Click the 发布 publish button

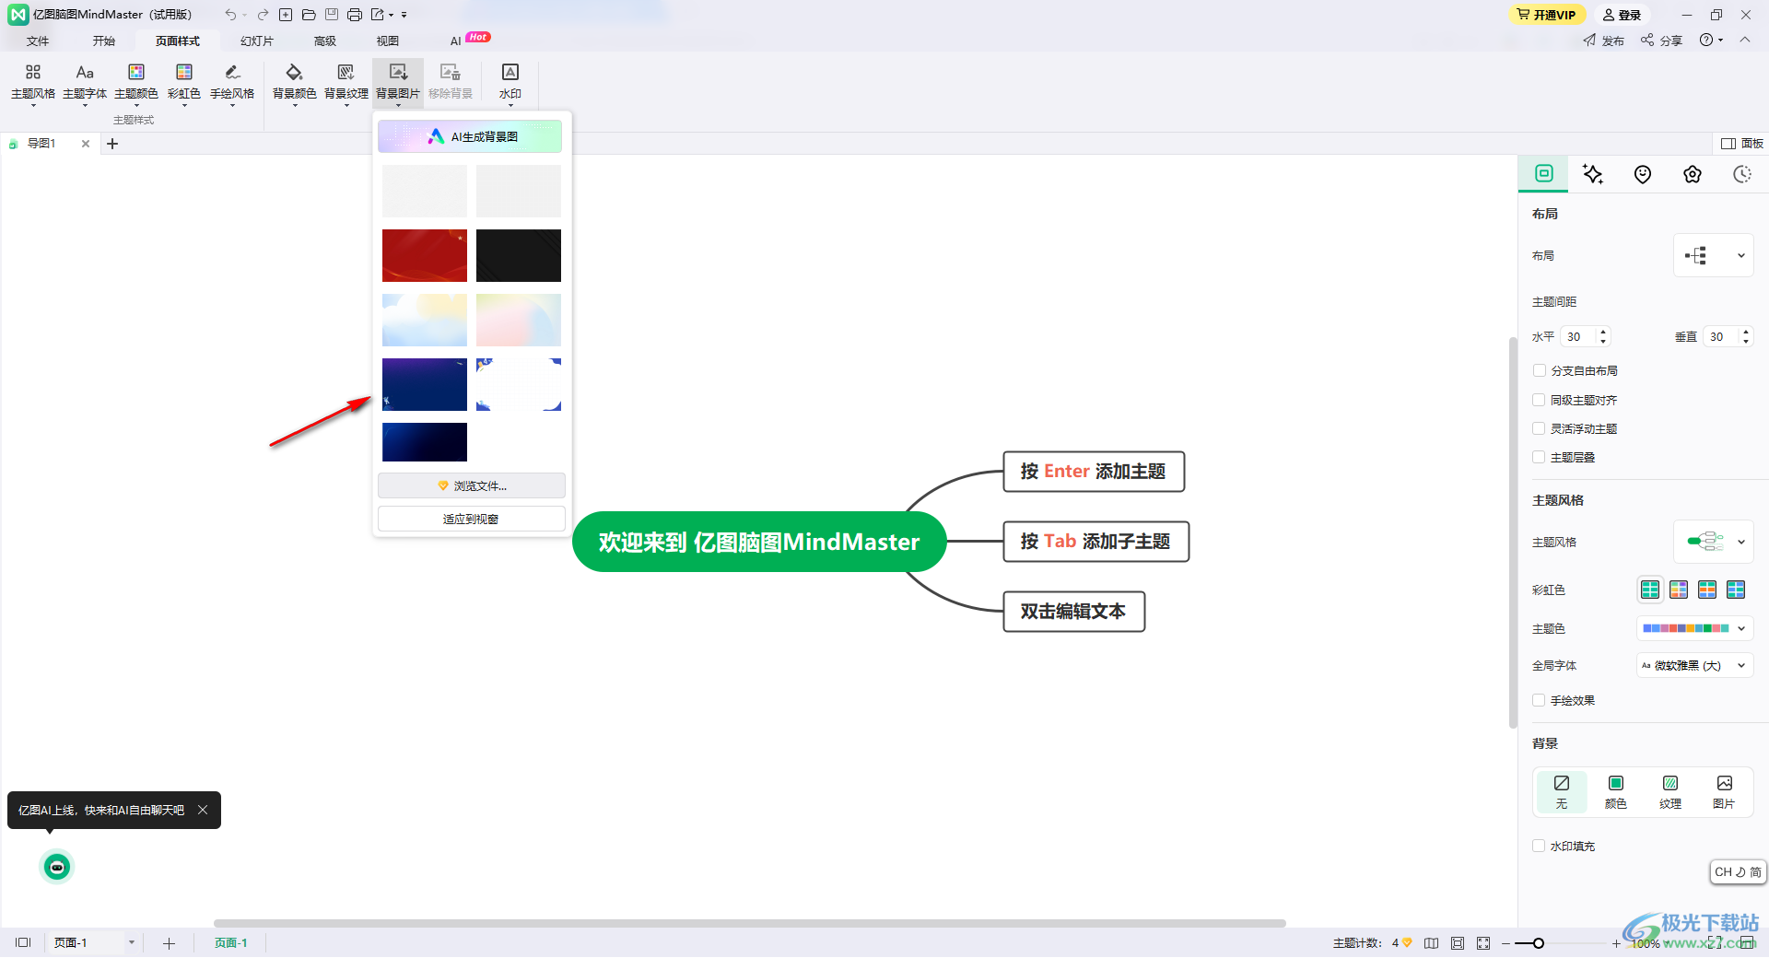[1604, 41]
